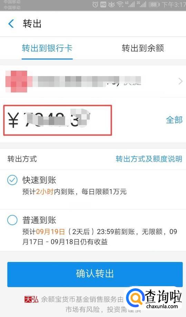Switch to 转出到余额 tab

click(x=143, y=48)
